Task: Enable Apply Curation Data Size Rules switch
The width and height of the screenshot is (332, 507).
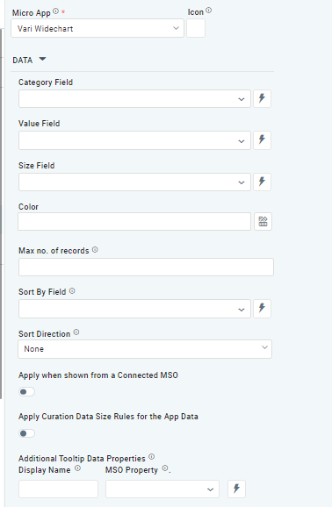Action: click(x=26, y=433)
